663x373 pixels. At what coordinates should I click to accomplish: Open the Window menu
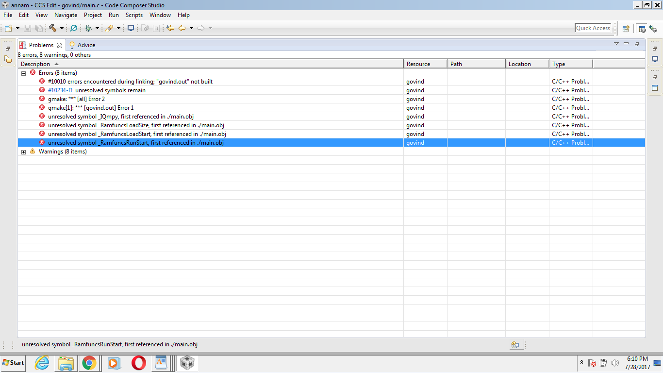click(x=160, y=15)
